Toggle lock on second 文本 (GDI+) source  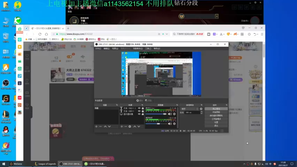(x=143, y=111)
